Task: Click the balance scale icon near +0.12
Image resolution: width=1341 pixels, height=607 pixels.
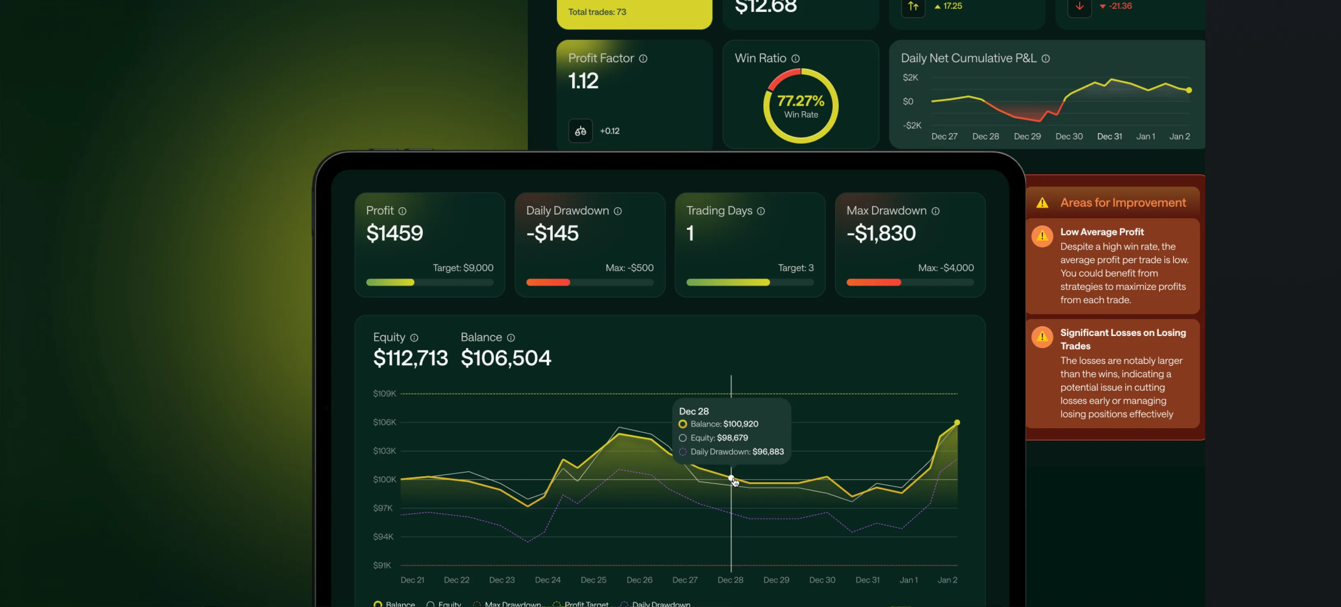Action: [580, 131]
